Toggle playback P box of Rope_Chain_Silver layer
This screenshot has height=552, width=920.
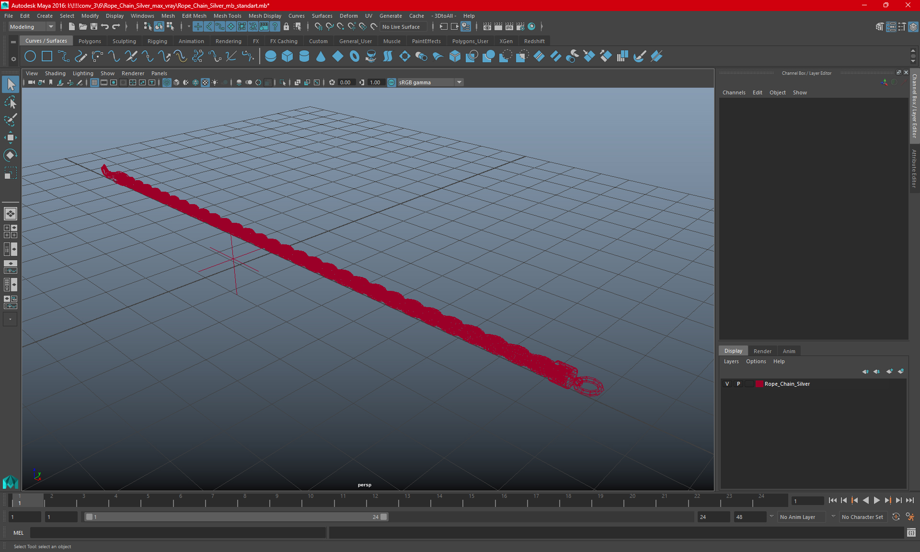point(738,384)
